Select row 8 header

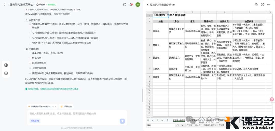149,77
